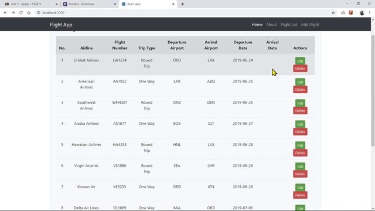The image size is (375, 211).
Task: Click the Flight Number column header
Action: [120, 45]
